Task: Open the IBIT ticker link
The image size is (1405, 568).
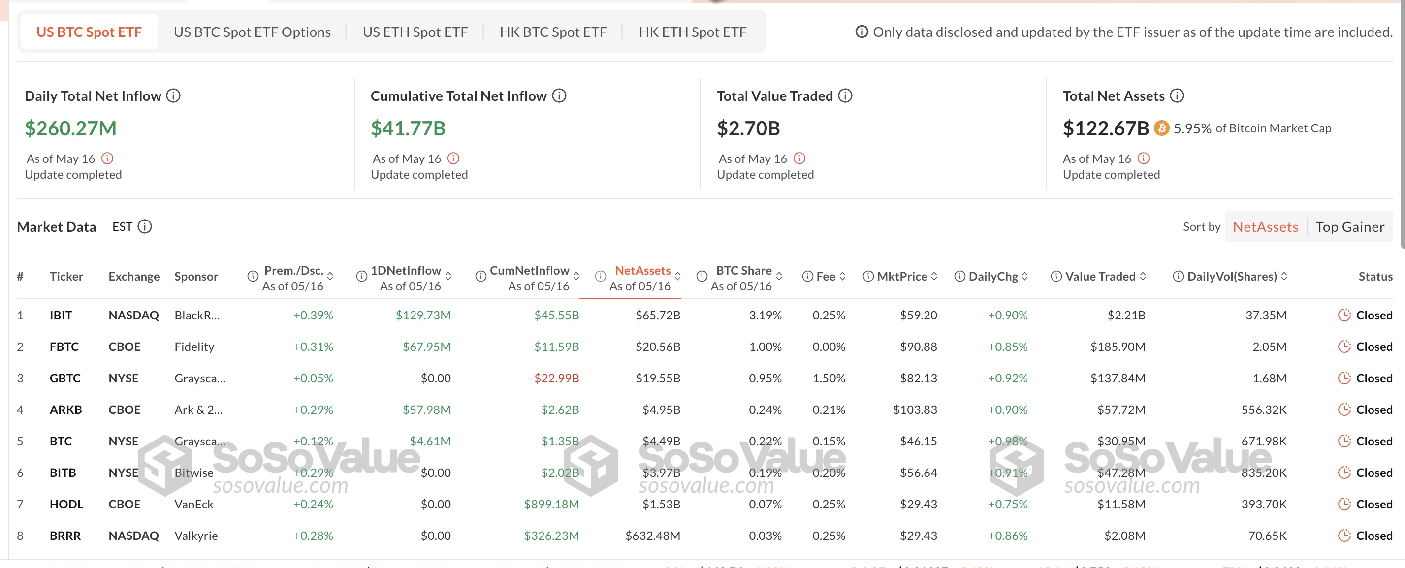Action: [x=61, y=315]
